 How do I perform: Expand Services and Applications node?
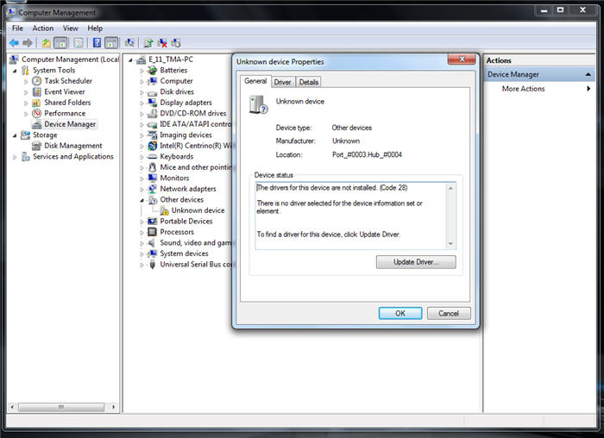15,157
